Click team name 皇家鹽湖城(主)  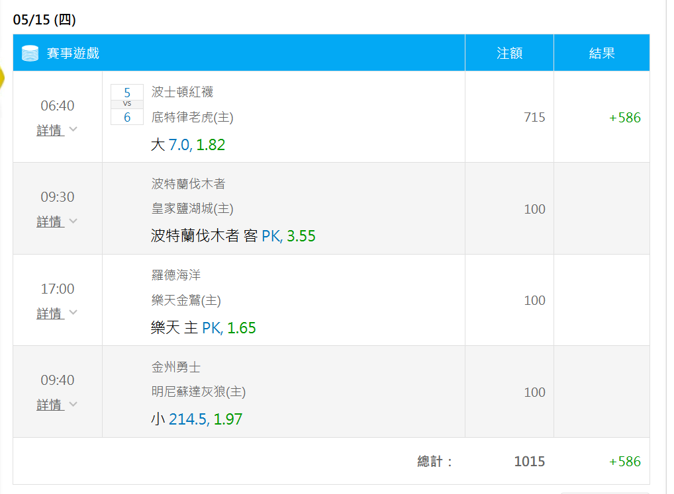click(x=192, y=208)
